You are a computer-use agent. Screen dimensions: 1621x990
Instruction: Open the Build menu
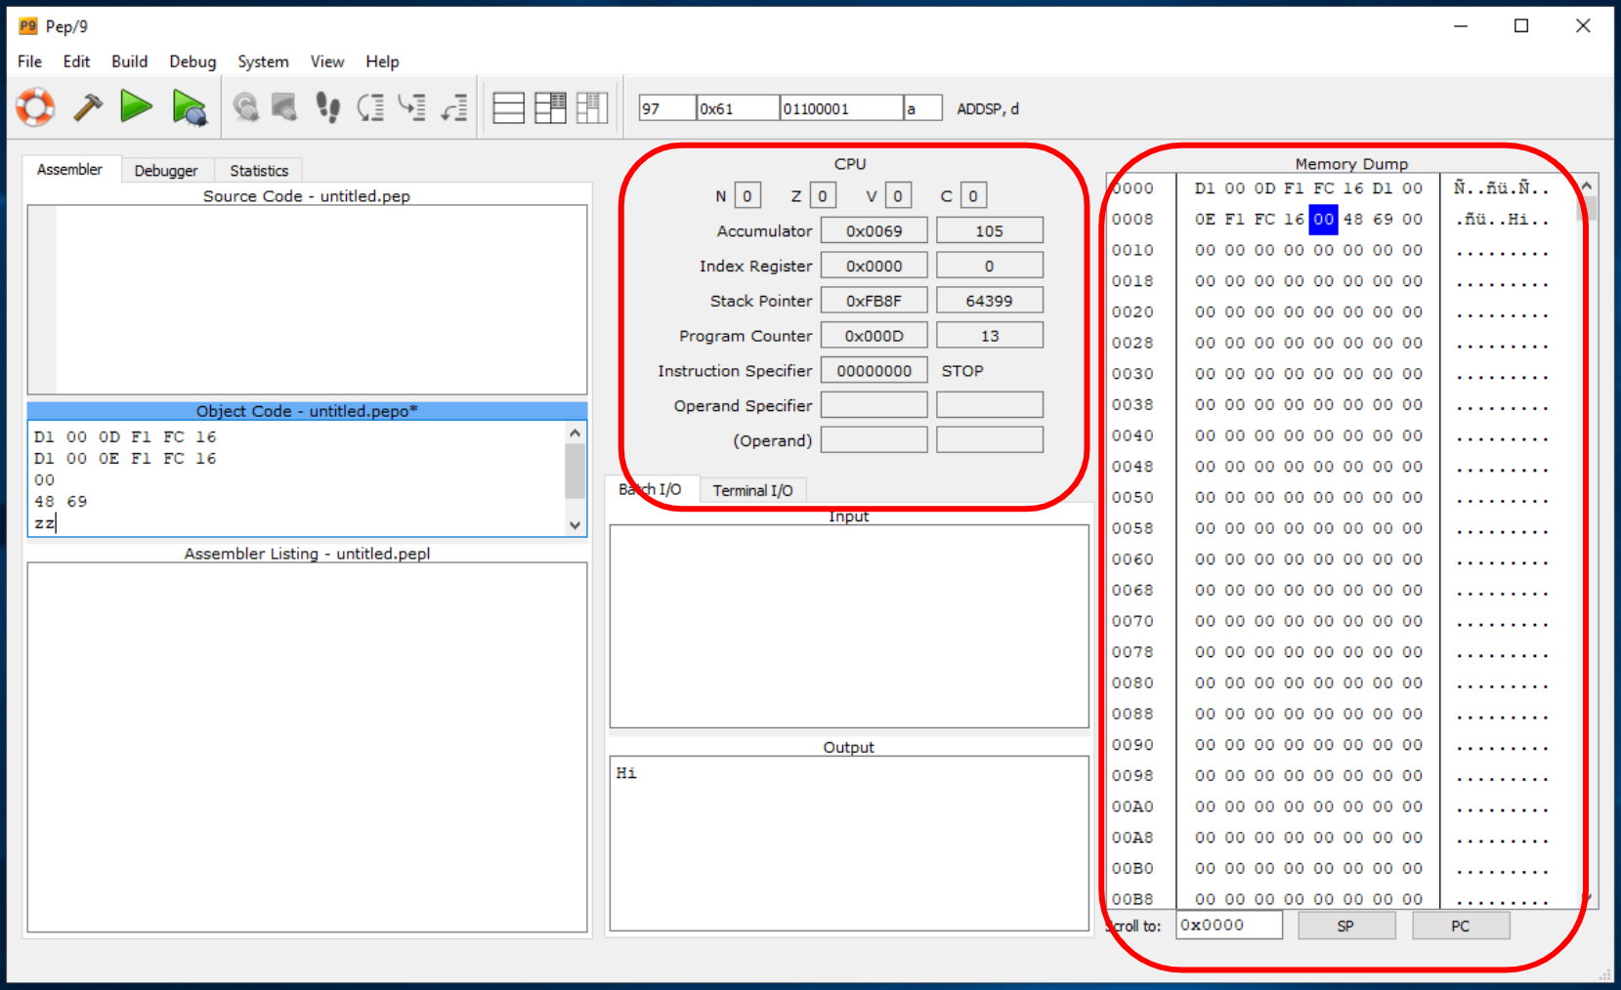tap(129, 62)
